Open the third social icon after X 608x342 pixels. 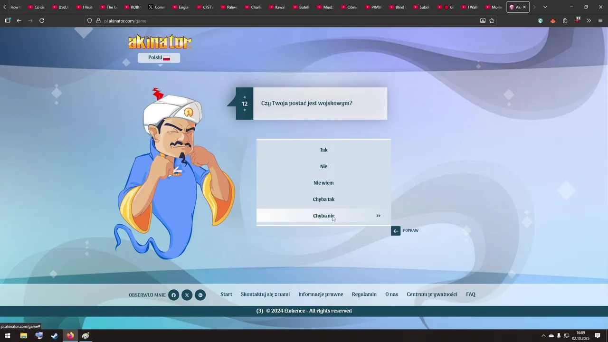coord(200,295)
